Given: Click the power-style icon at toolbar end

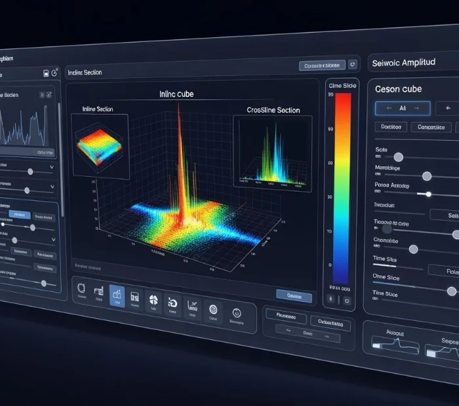Looking at the screenshot, I should pos(237,314).
